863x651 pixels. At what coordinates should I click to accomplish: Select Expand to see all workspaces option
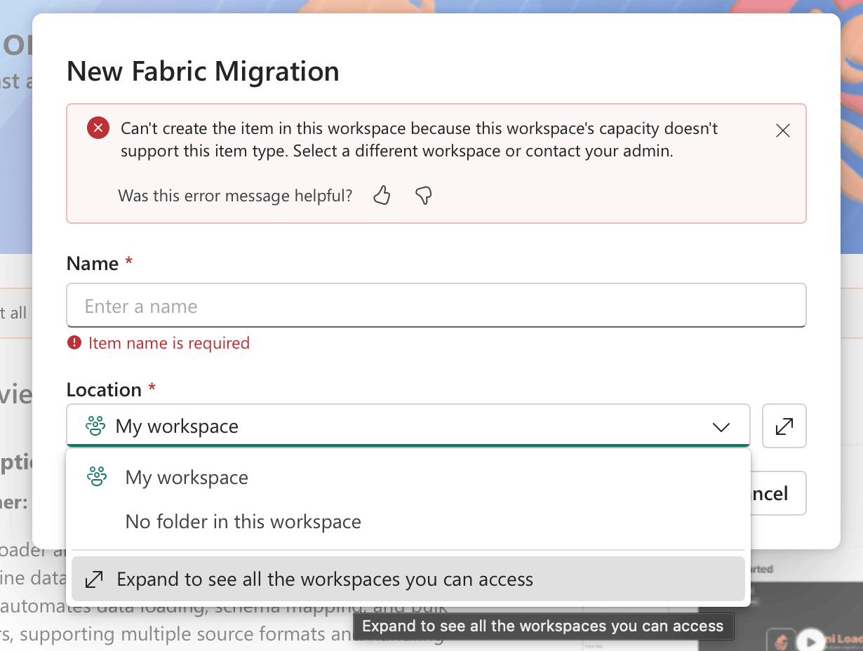click(x=325, y=579)
